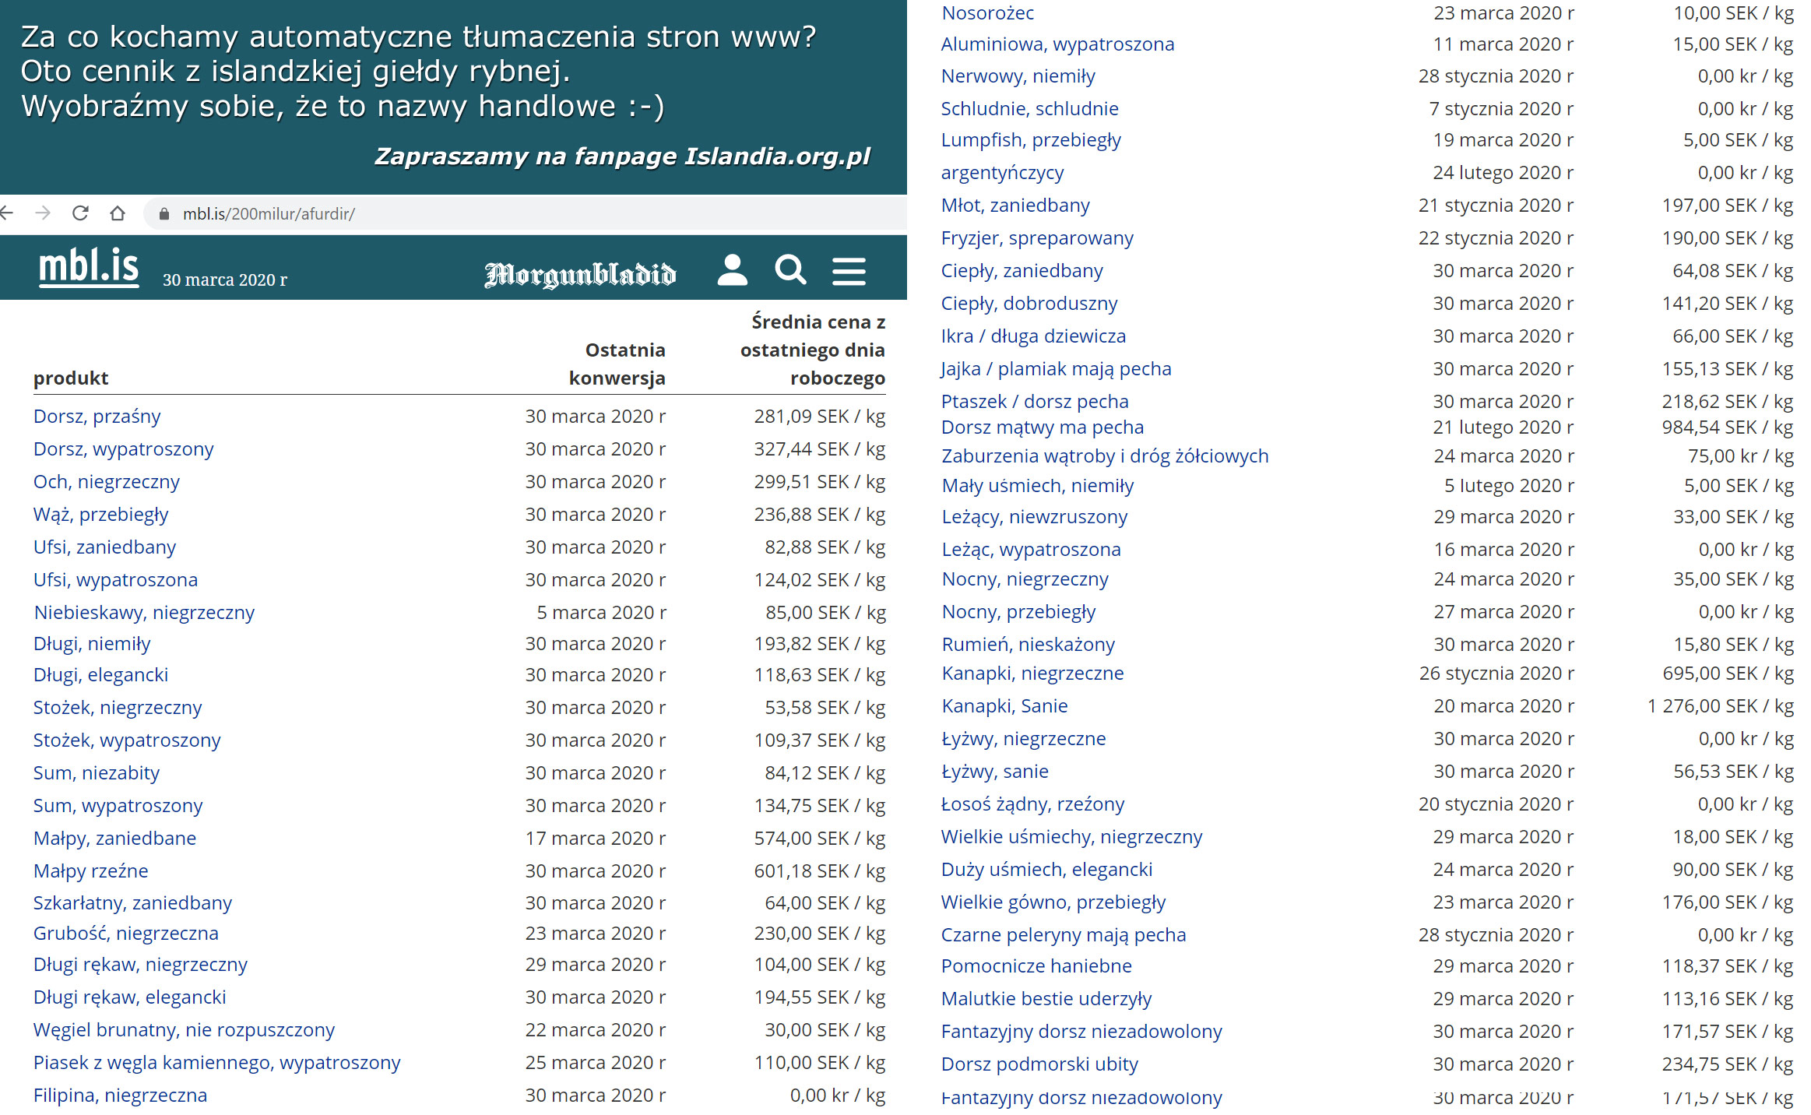
Task: Open the 'Długi, elegancki' link
Action: tap(100, 675)
